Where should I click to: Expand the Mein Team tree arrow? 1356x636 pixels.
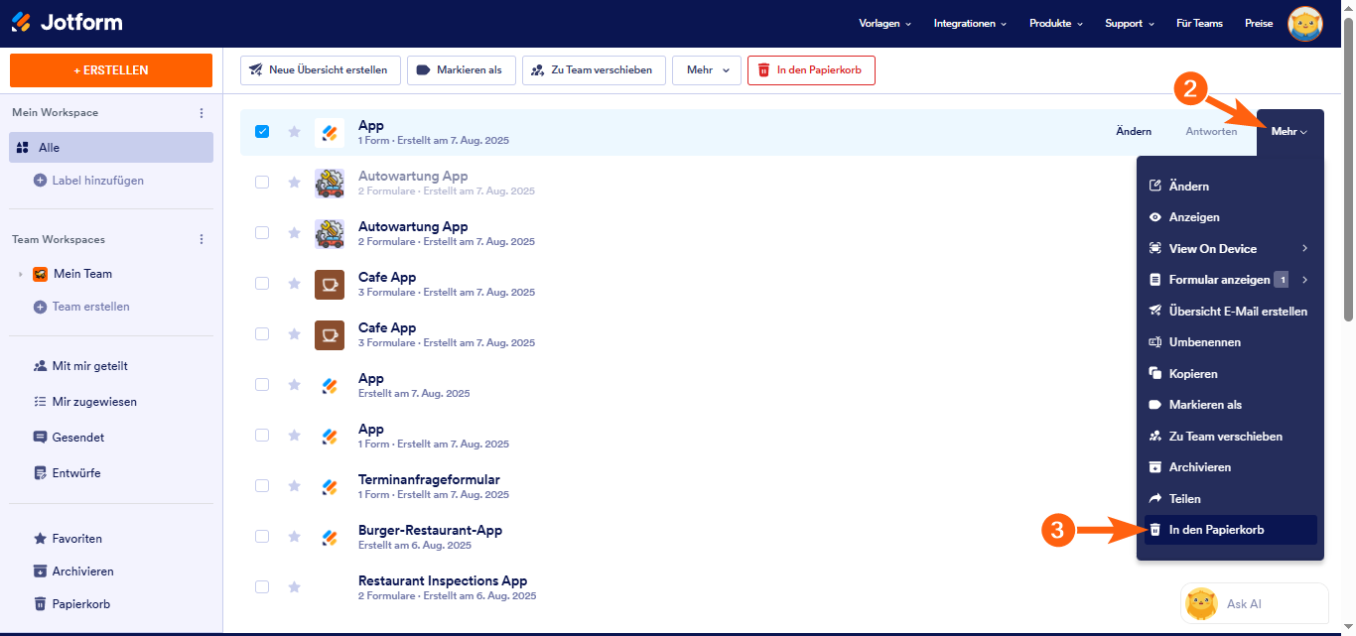click(x=20, y=274)
